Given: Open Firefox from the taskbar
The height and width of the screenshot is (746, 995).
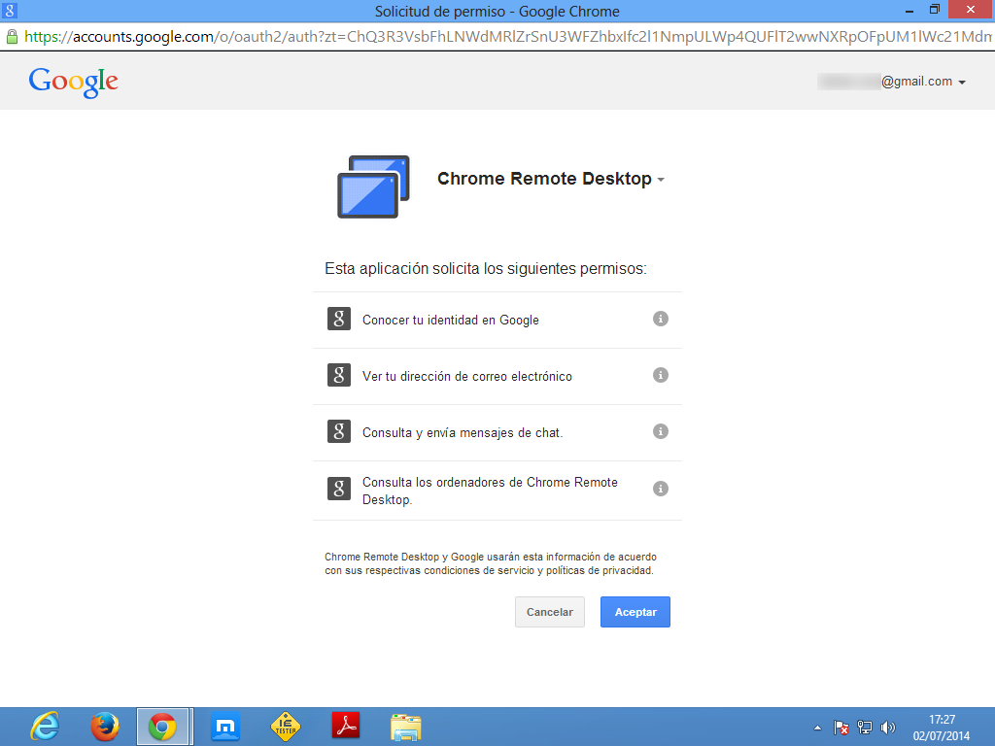Looking at the screenshot, I should coord(104,727).
